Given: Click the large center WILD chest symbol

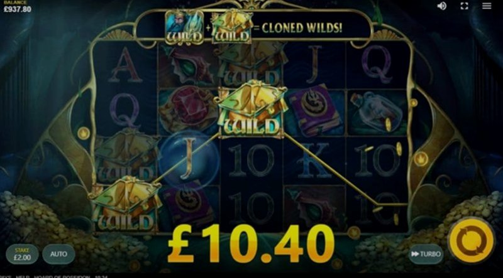Looking at the screenshot, I should pyautogui.click(x=252, y=109).
